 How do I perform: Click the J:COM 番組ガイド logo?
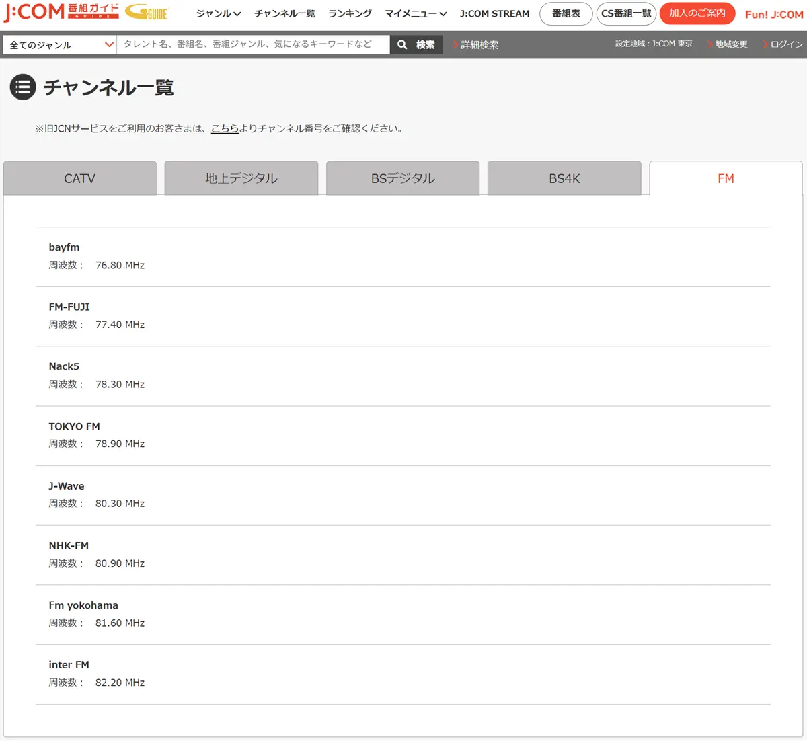(x=61, y=12)
